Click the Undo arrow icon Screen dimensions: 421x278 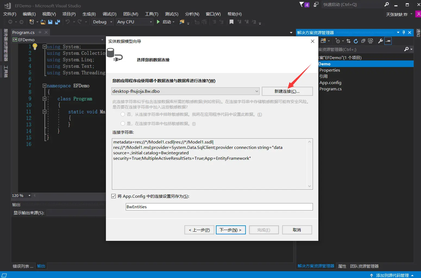(x=68, y=22)
